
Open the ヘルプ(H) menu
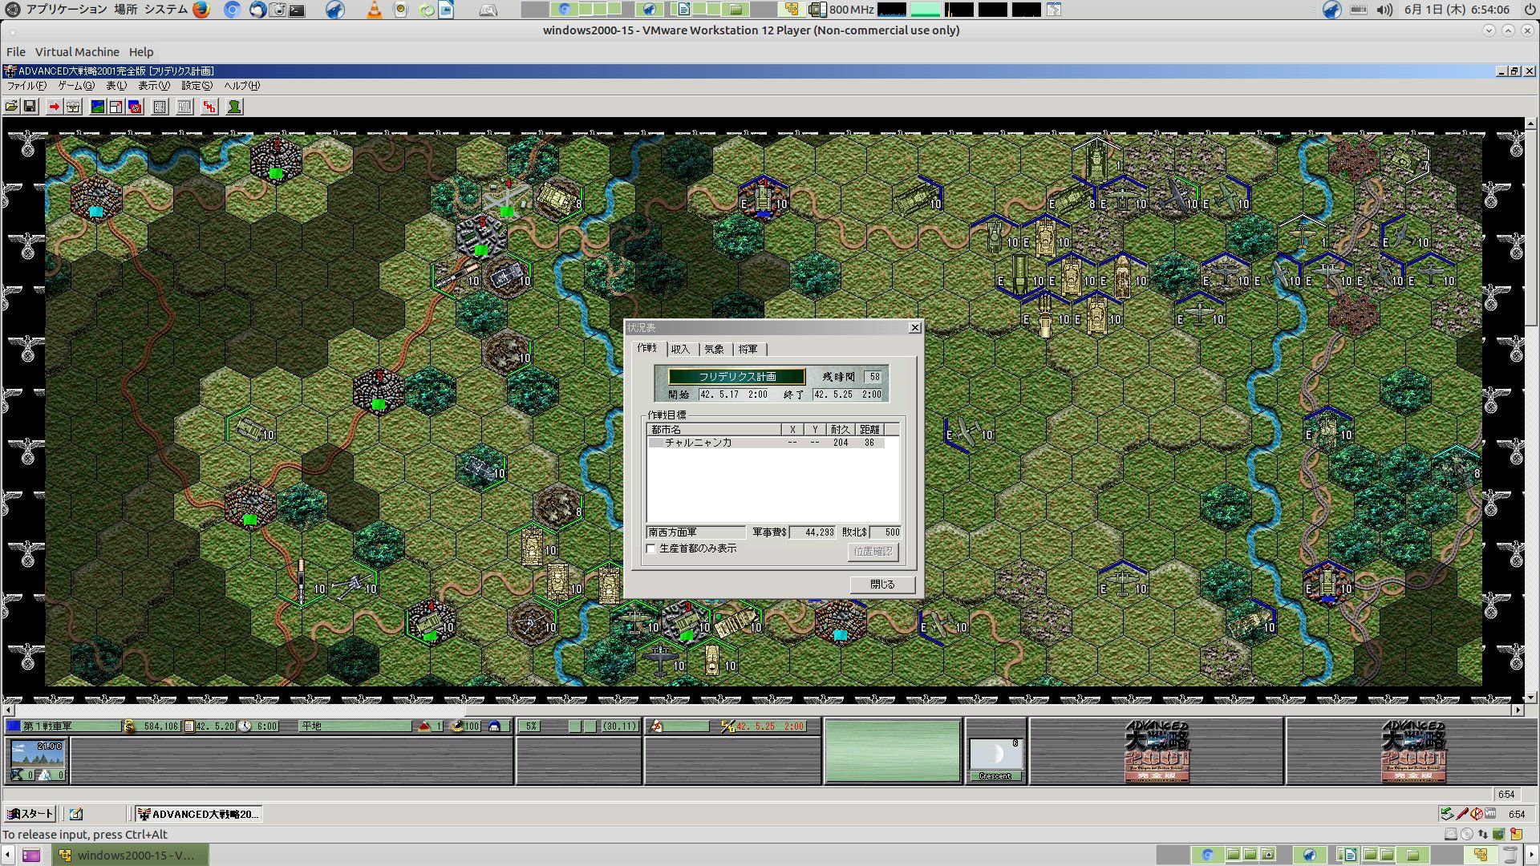click(x=241, y=86)
